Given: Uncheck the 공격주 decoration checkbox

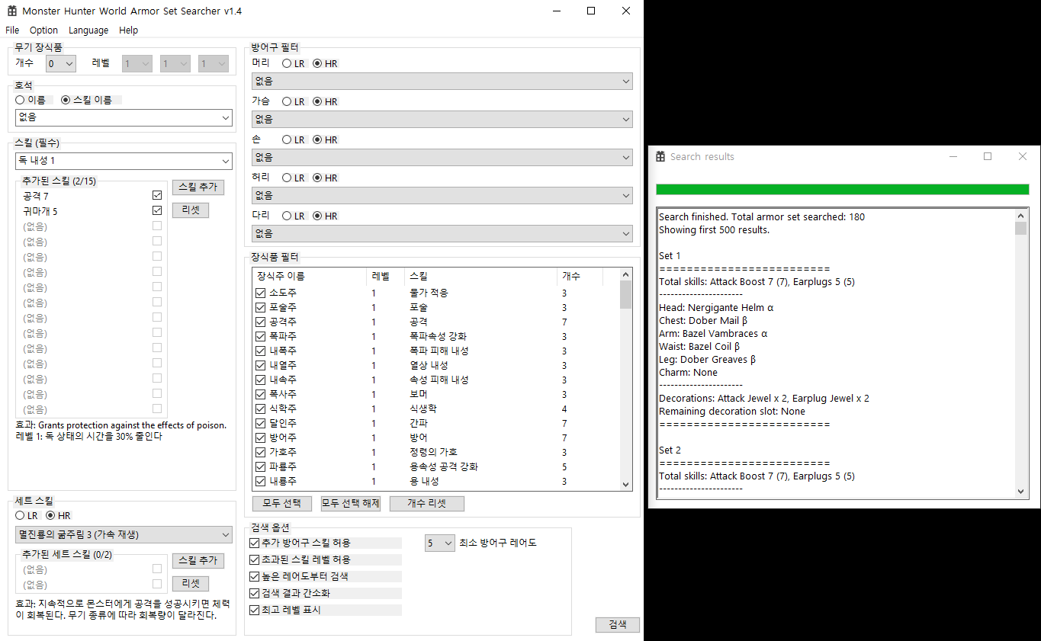Looking at the screenshot, I should (260, 322).
